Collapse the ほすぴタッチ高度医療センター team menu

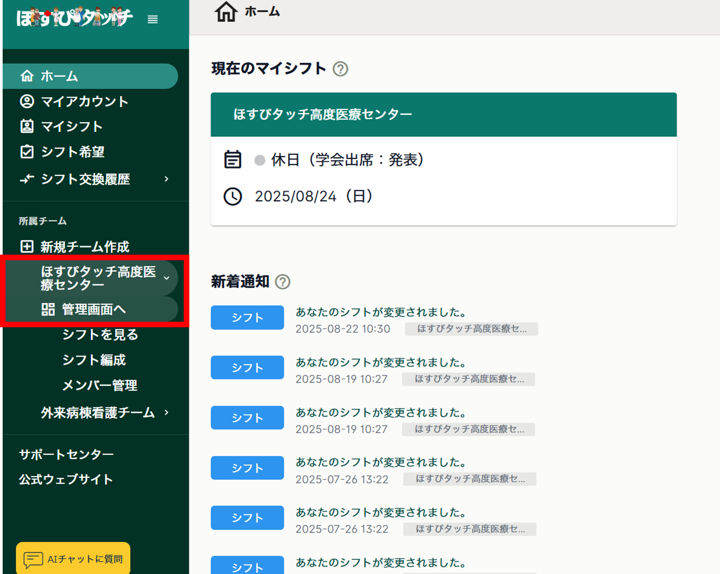(x=167, y=278)
